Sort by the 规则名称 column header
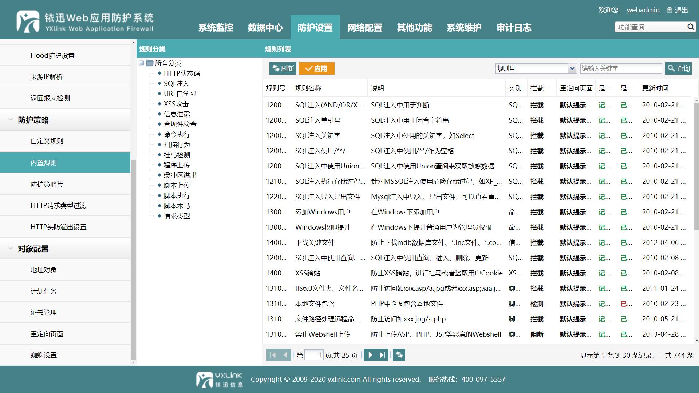This screenshot has width=699, height=393. [329, 88]
